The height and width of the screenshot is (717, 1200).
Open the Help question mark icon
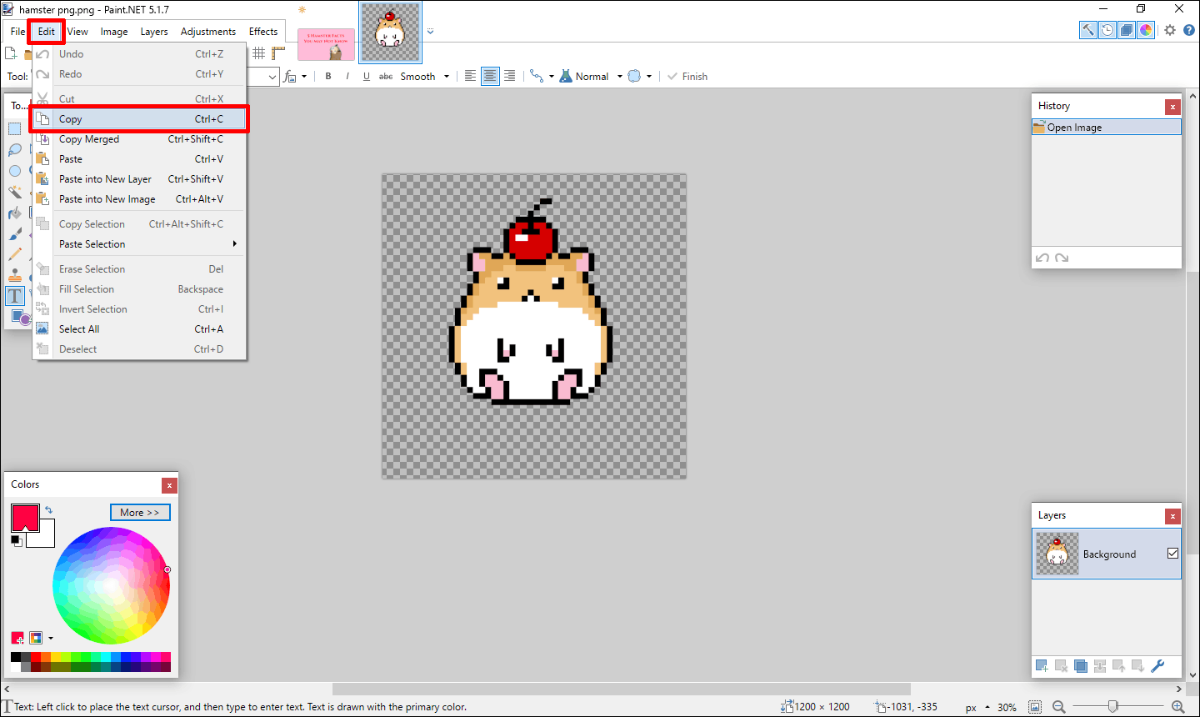point(1189,30)
